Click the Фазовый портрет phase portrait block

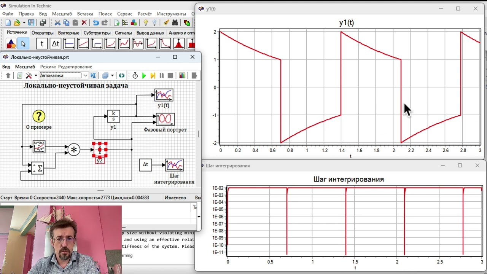(165, 119)
